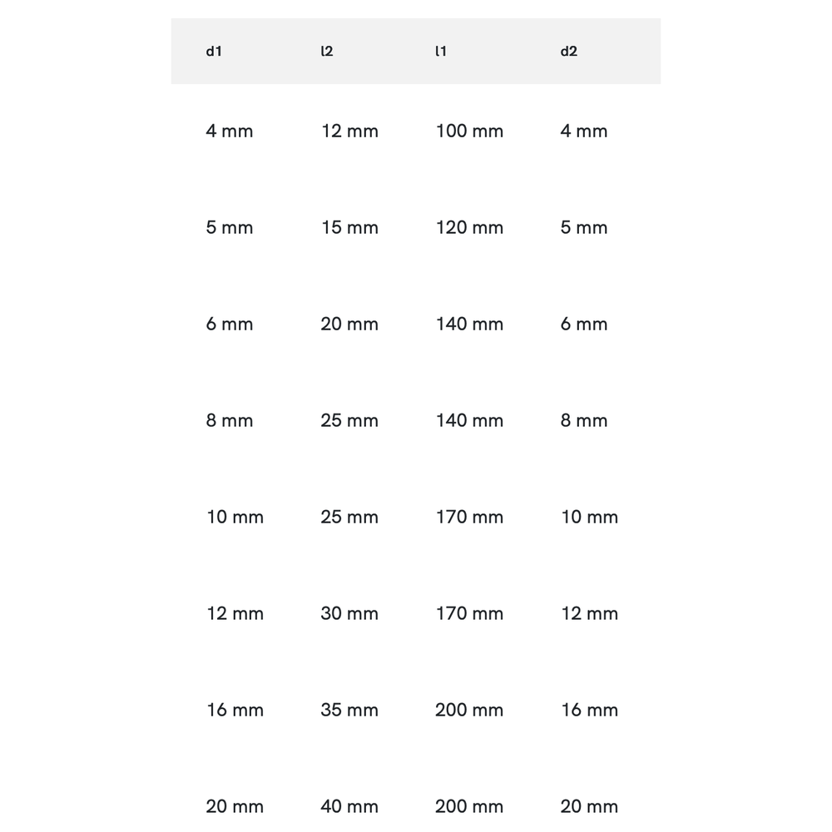Screen dimensions: 832x832
Task: Select the 4 mm d1 cell
Action: 230,131
